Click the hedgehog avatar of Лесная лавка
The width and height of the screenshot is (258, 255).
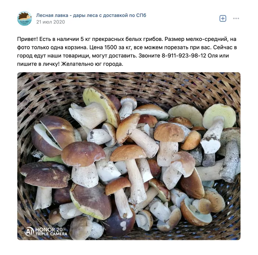[25, 18]
